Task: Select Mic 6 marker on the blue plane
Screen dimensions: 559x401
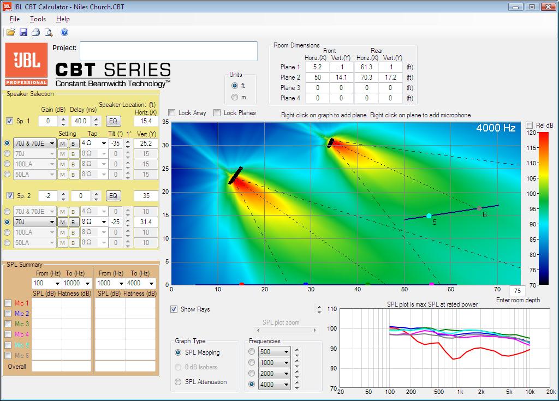Action: coord(479,208)
